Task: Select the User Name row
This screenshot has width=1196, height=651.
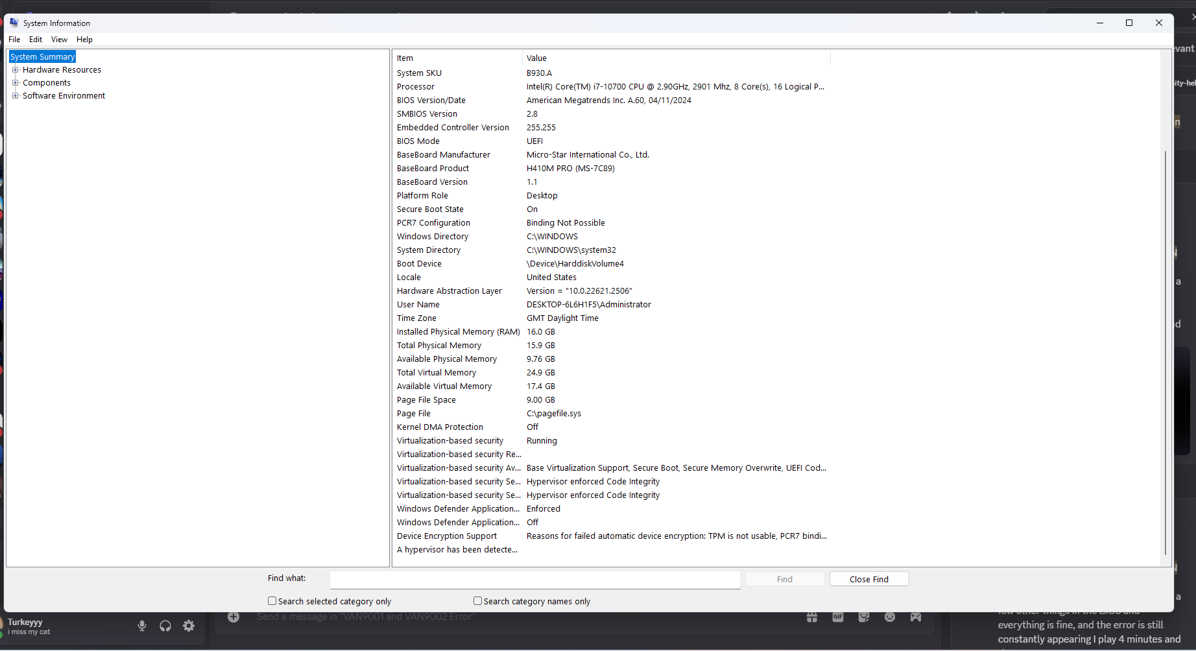Action: 611,305
